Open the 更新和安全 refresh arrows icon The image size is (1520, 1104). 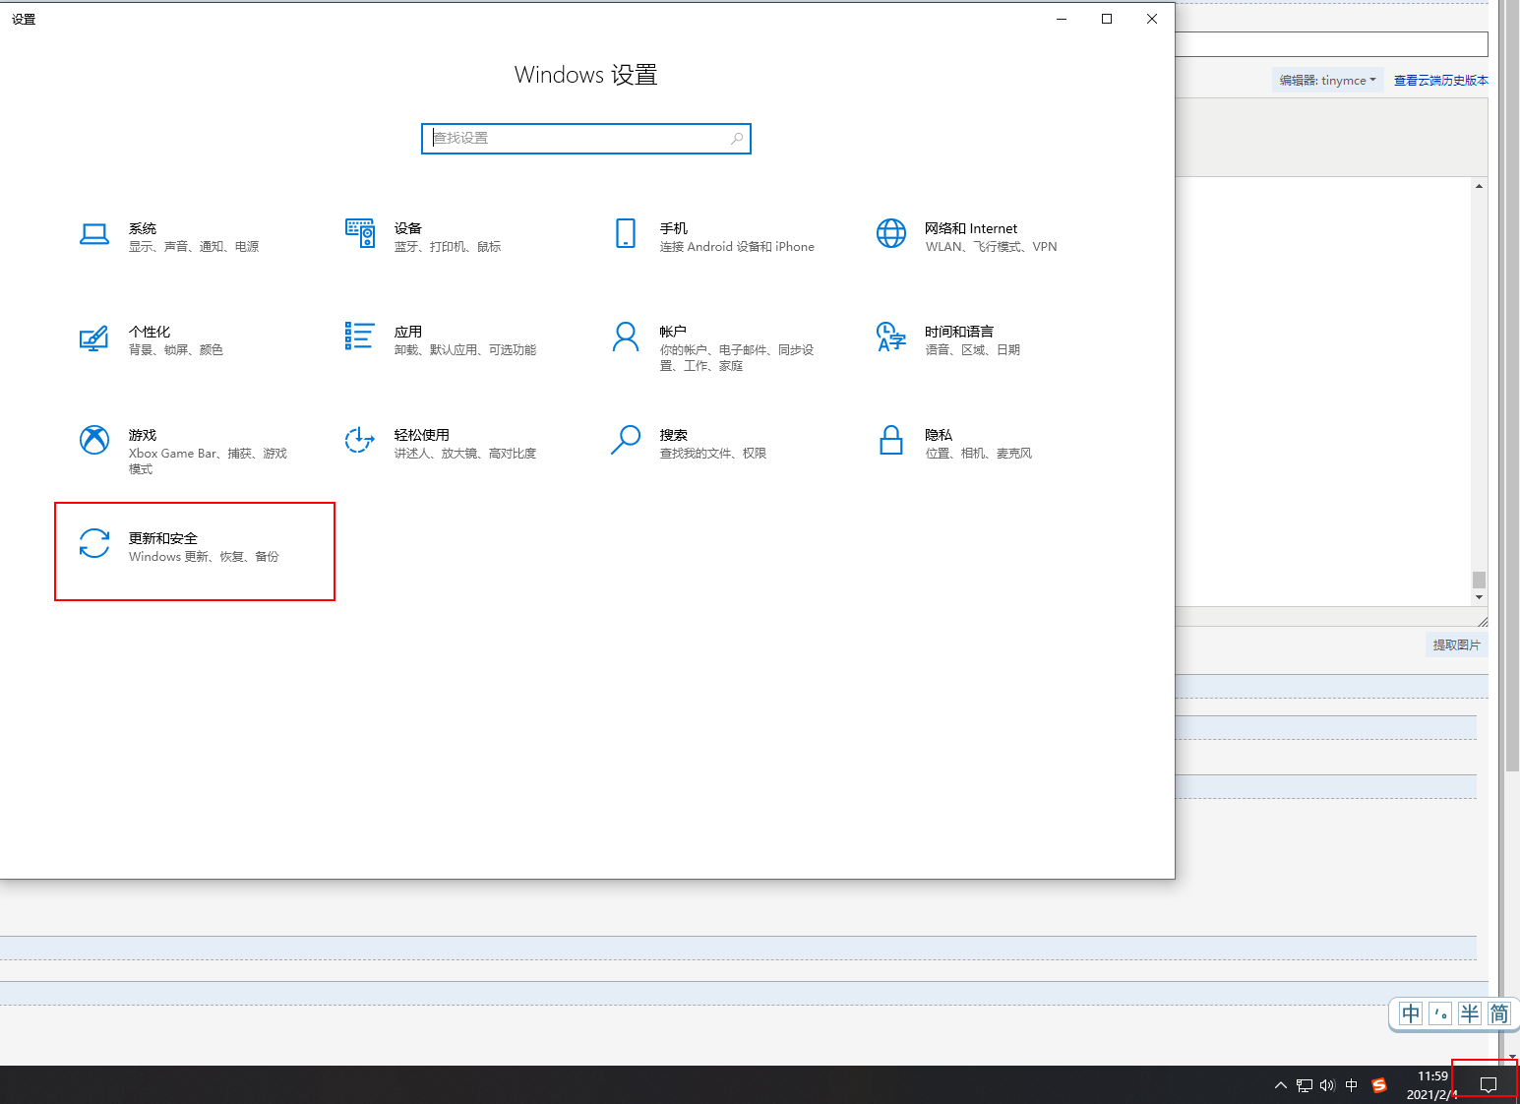94,543
